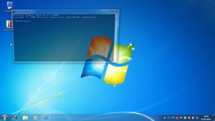The width and height of the screenshot is (215, 121).
Task: Click the Copyright Microsoft Corporation line
Action: [55, 17]
